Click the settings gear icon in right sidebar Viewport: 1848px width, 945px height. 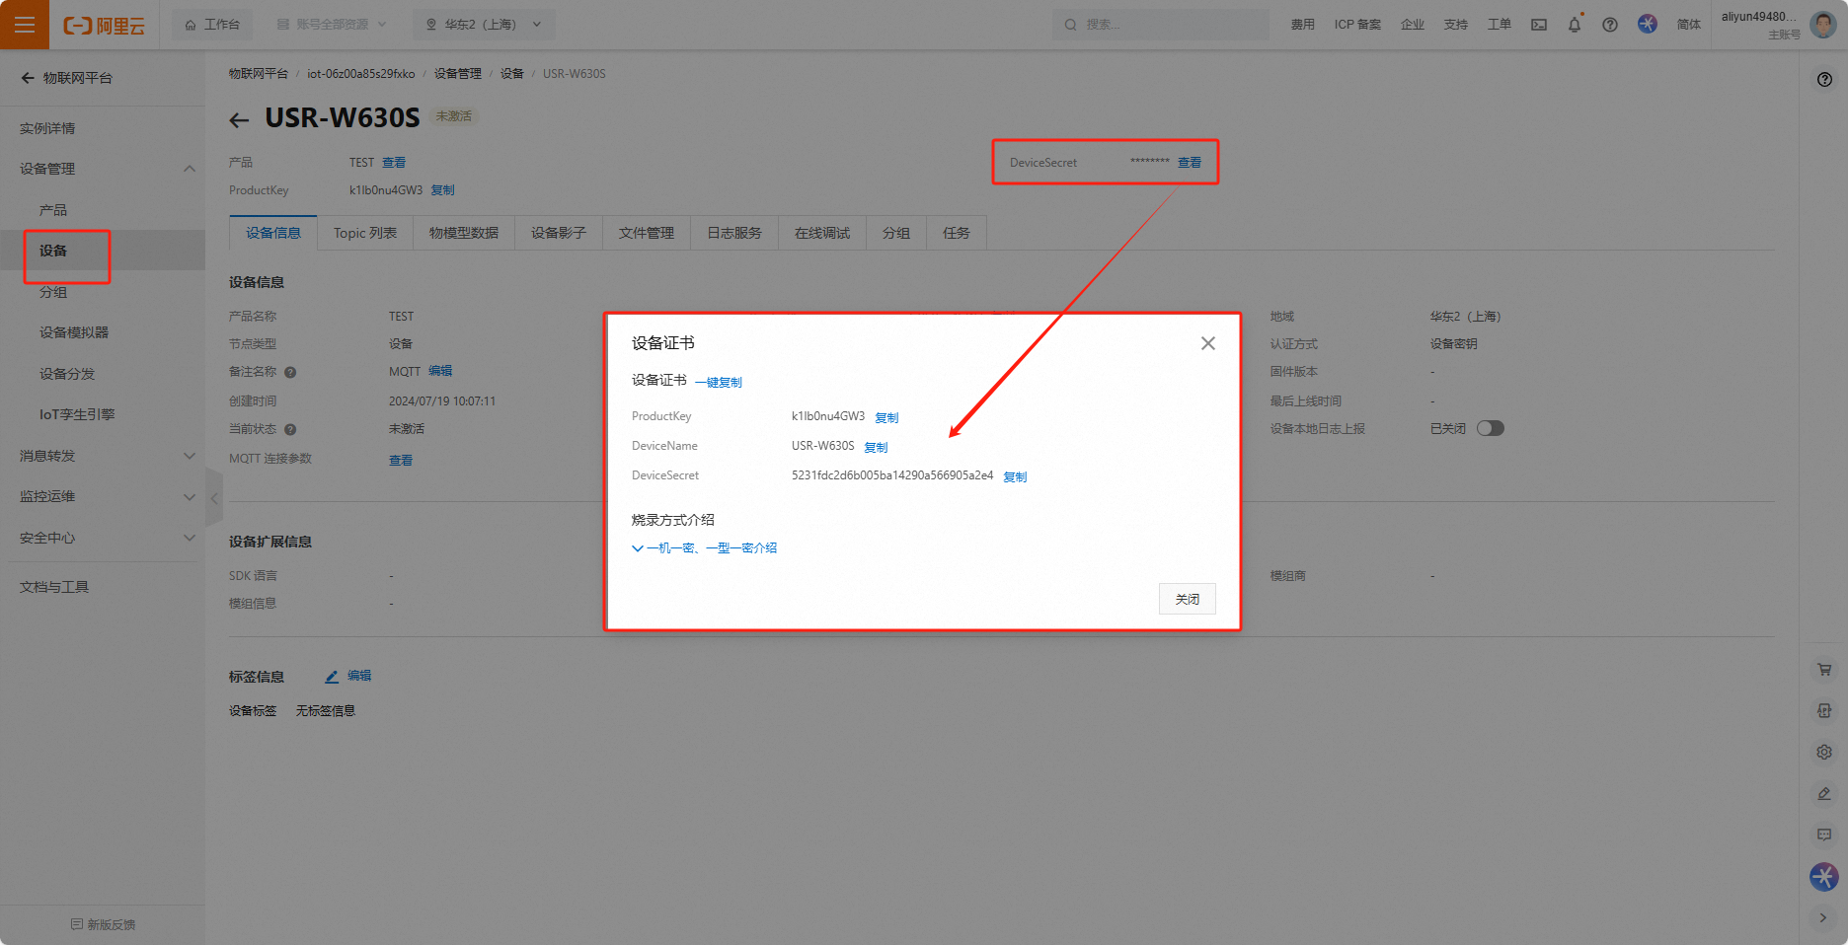(x=1824, y=752)
